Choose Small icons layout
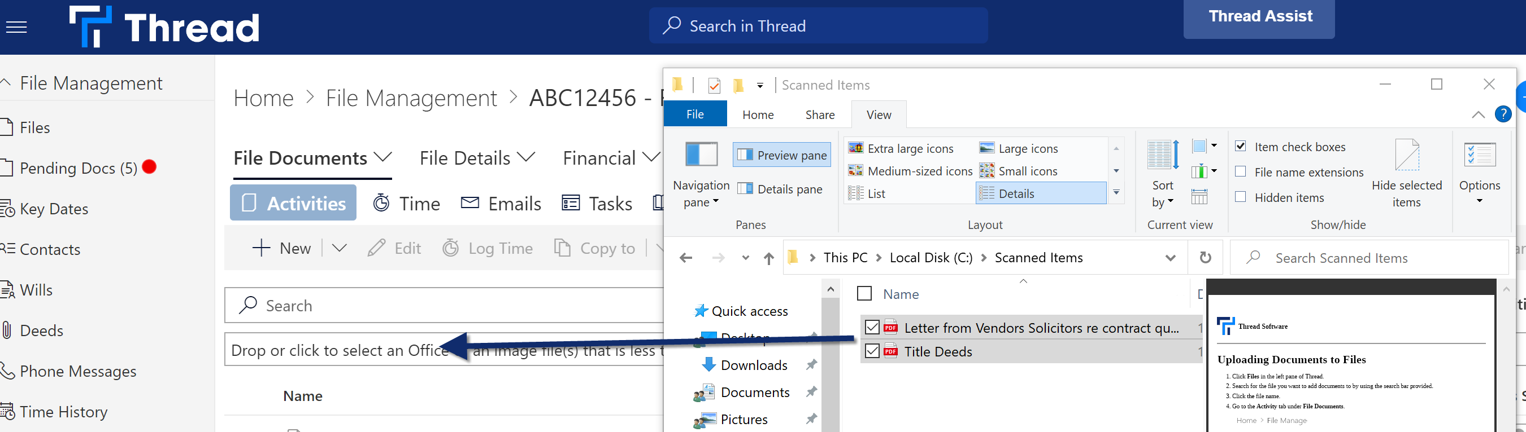The width and height of the screenshot is (1526, 432). (x=1018, y=171)
